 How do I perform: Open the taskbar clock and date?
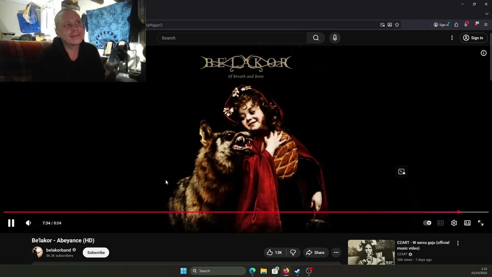point(479,271)
